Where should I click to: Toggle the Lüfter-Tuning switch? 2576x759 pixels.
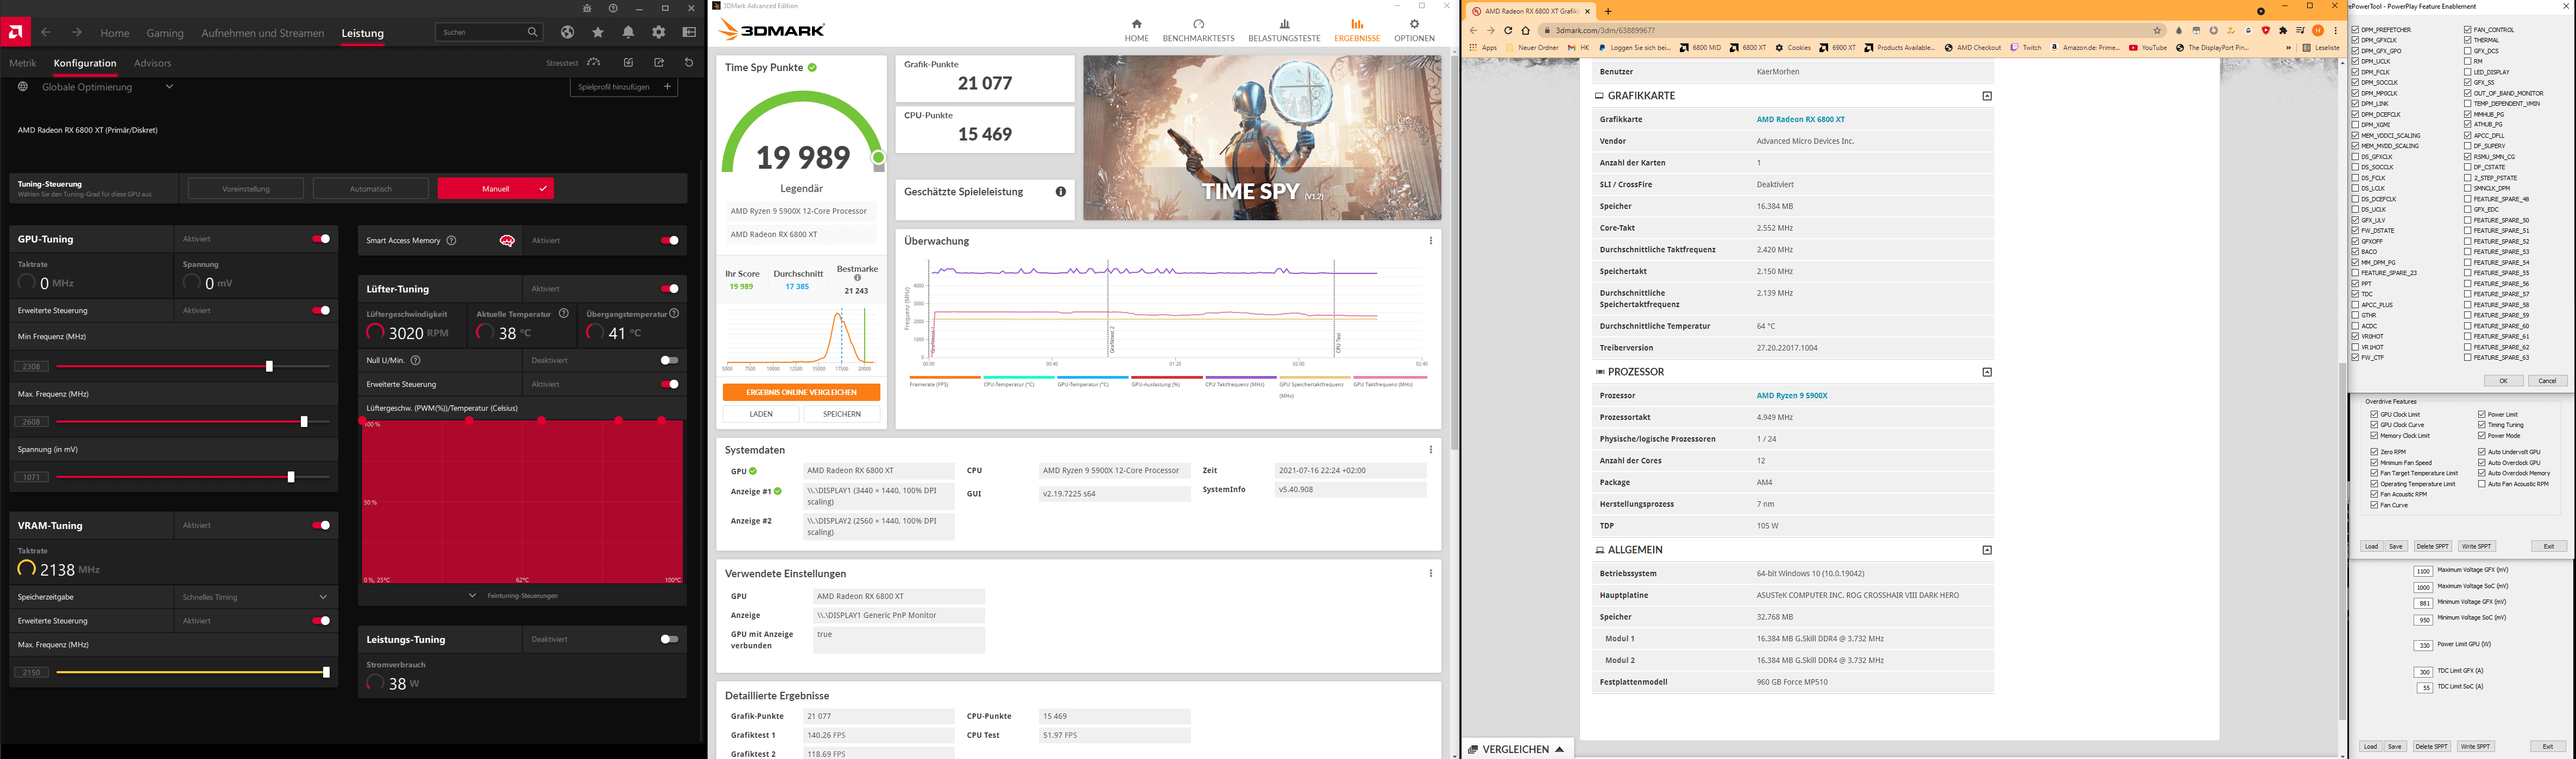pyautogui.click(x=669, y=289)
